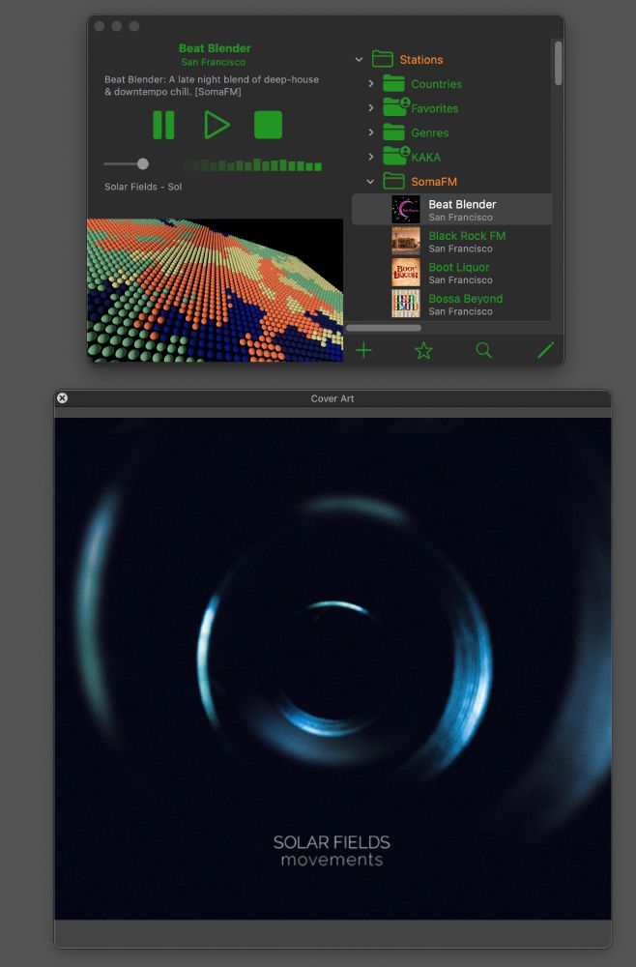Click the green play triangle button
Image resolution: width=636 pixels, height=967 pixels.
coord(217,125)
